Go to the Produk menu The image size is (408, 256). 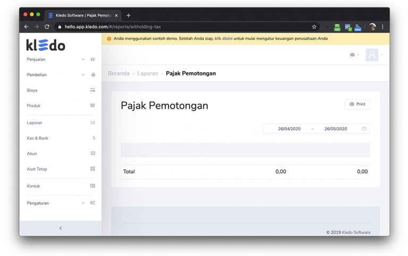pyautogui.click(x=33, y=106)
